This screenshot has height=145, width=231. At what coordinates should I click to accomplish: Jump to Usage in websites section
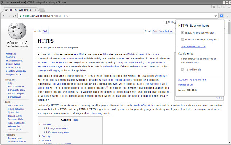point(58,128)
